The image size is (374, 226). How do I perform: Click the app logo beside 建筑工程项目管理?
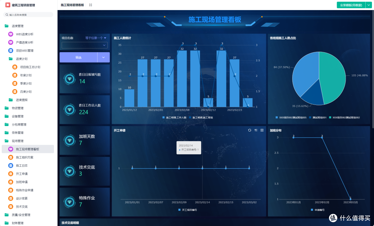pyautogui.click(x=8, y=5)
